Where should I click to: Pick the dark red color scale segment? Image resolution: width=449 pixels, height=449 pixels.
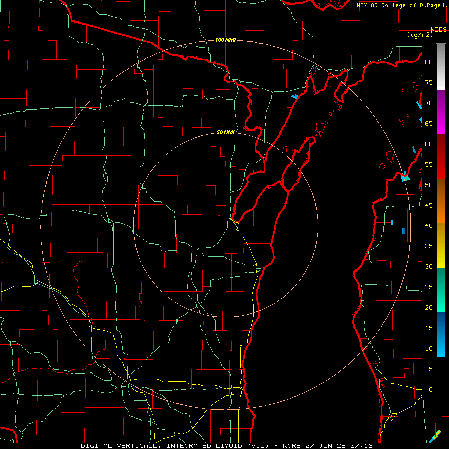(441, 156)
